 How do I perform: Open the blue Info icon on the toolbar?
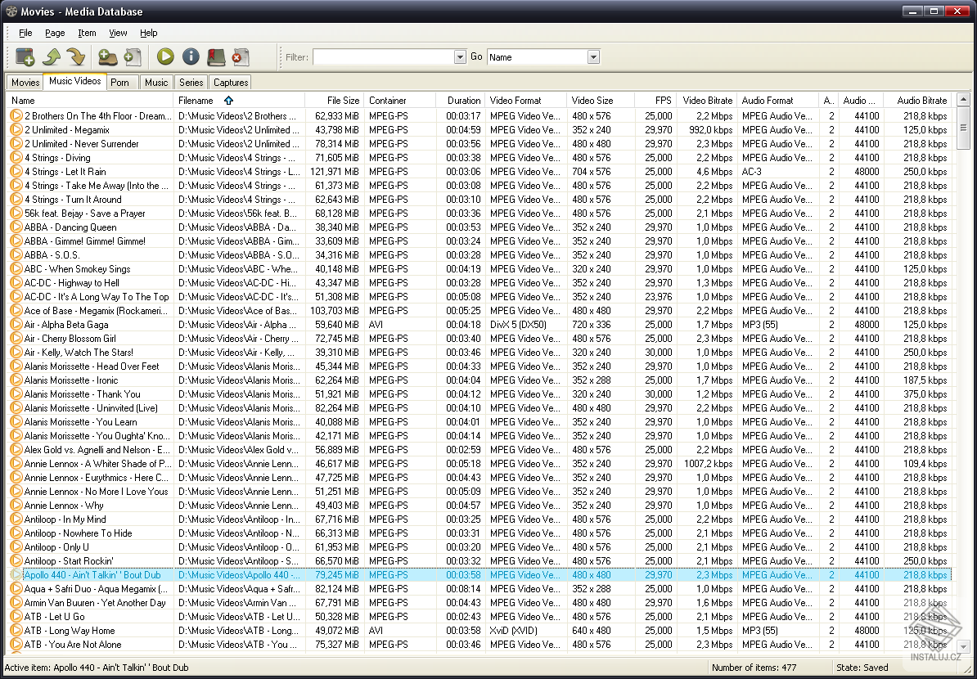[190, 57]
